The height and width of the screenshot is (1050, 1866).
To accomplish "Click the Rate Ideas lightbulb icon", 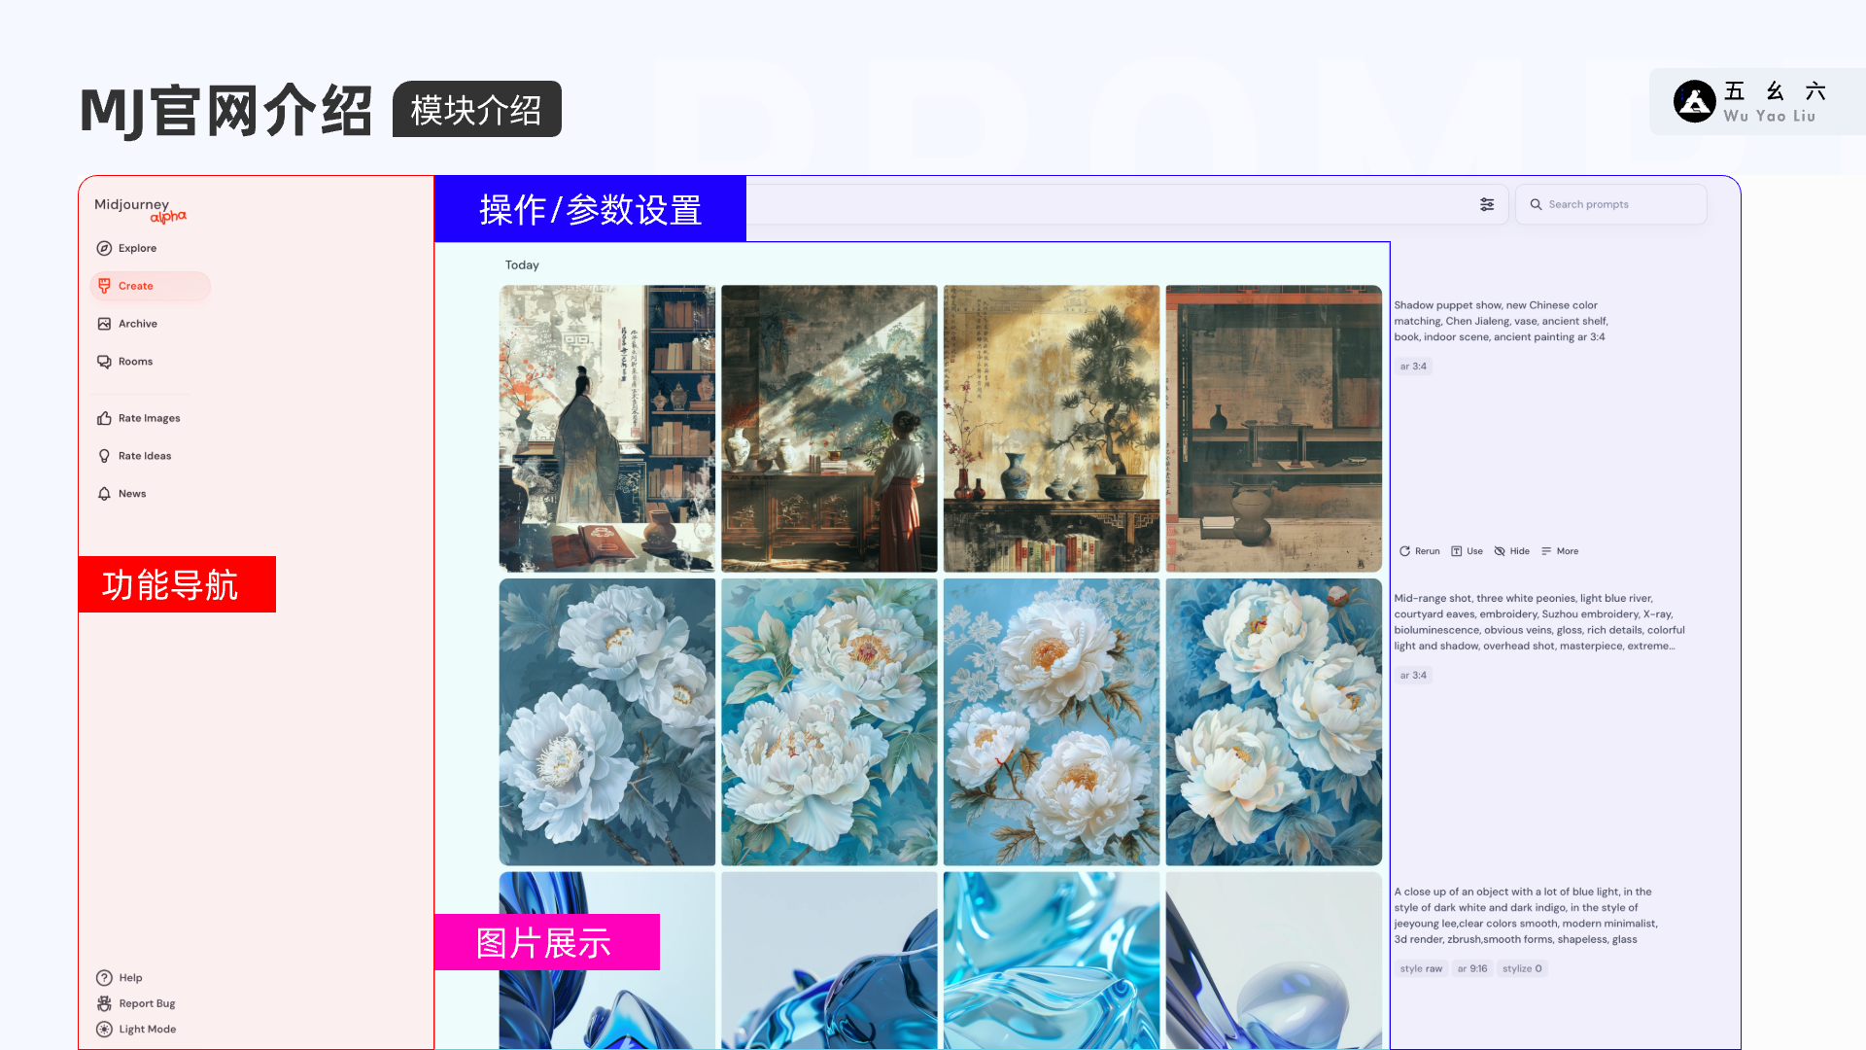I will tap(104, 456).
